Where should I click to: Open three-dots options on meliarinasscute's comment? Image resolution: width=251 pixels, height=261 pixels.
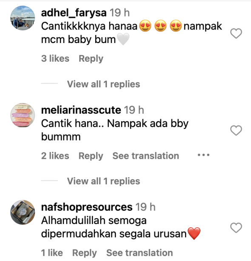(x=203, y=155)
